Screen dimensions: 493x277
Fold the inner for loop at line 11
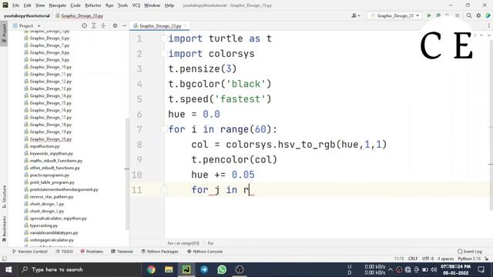click(x=164, y=190)
